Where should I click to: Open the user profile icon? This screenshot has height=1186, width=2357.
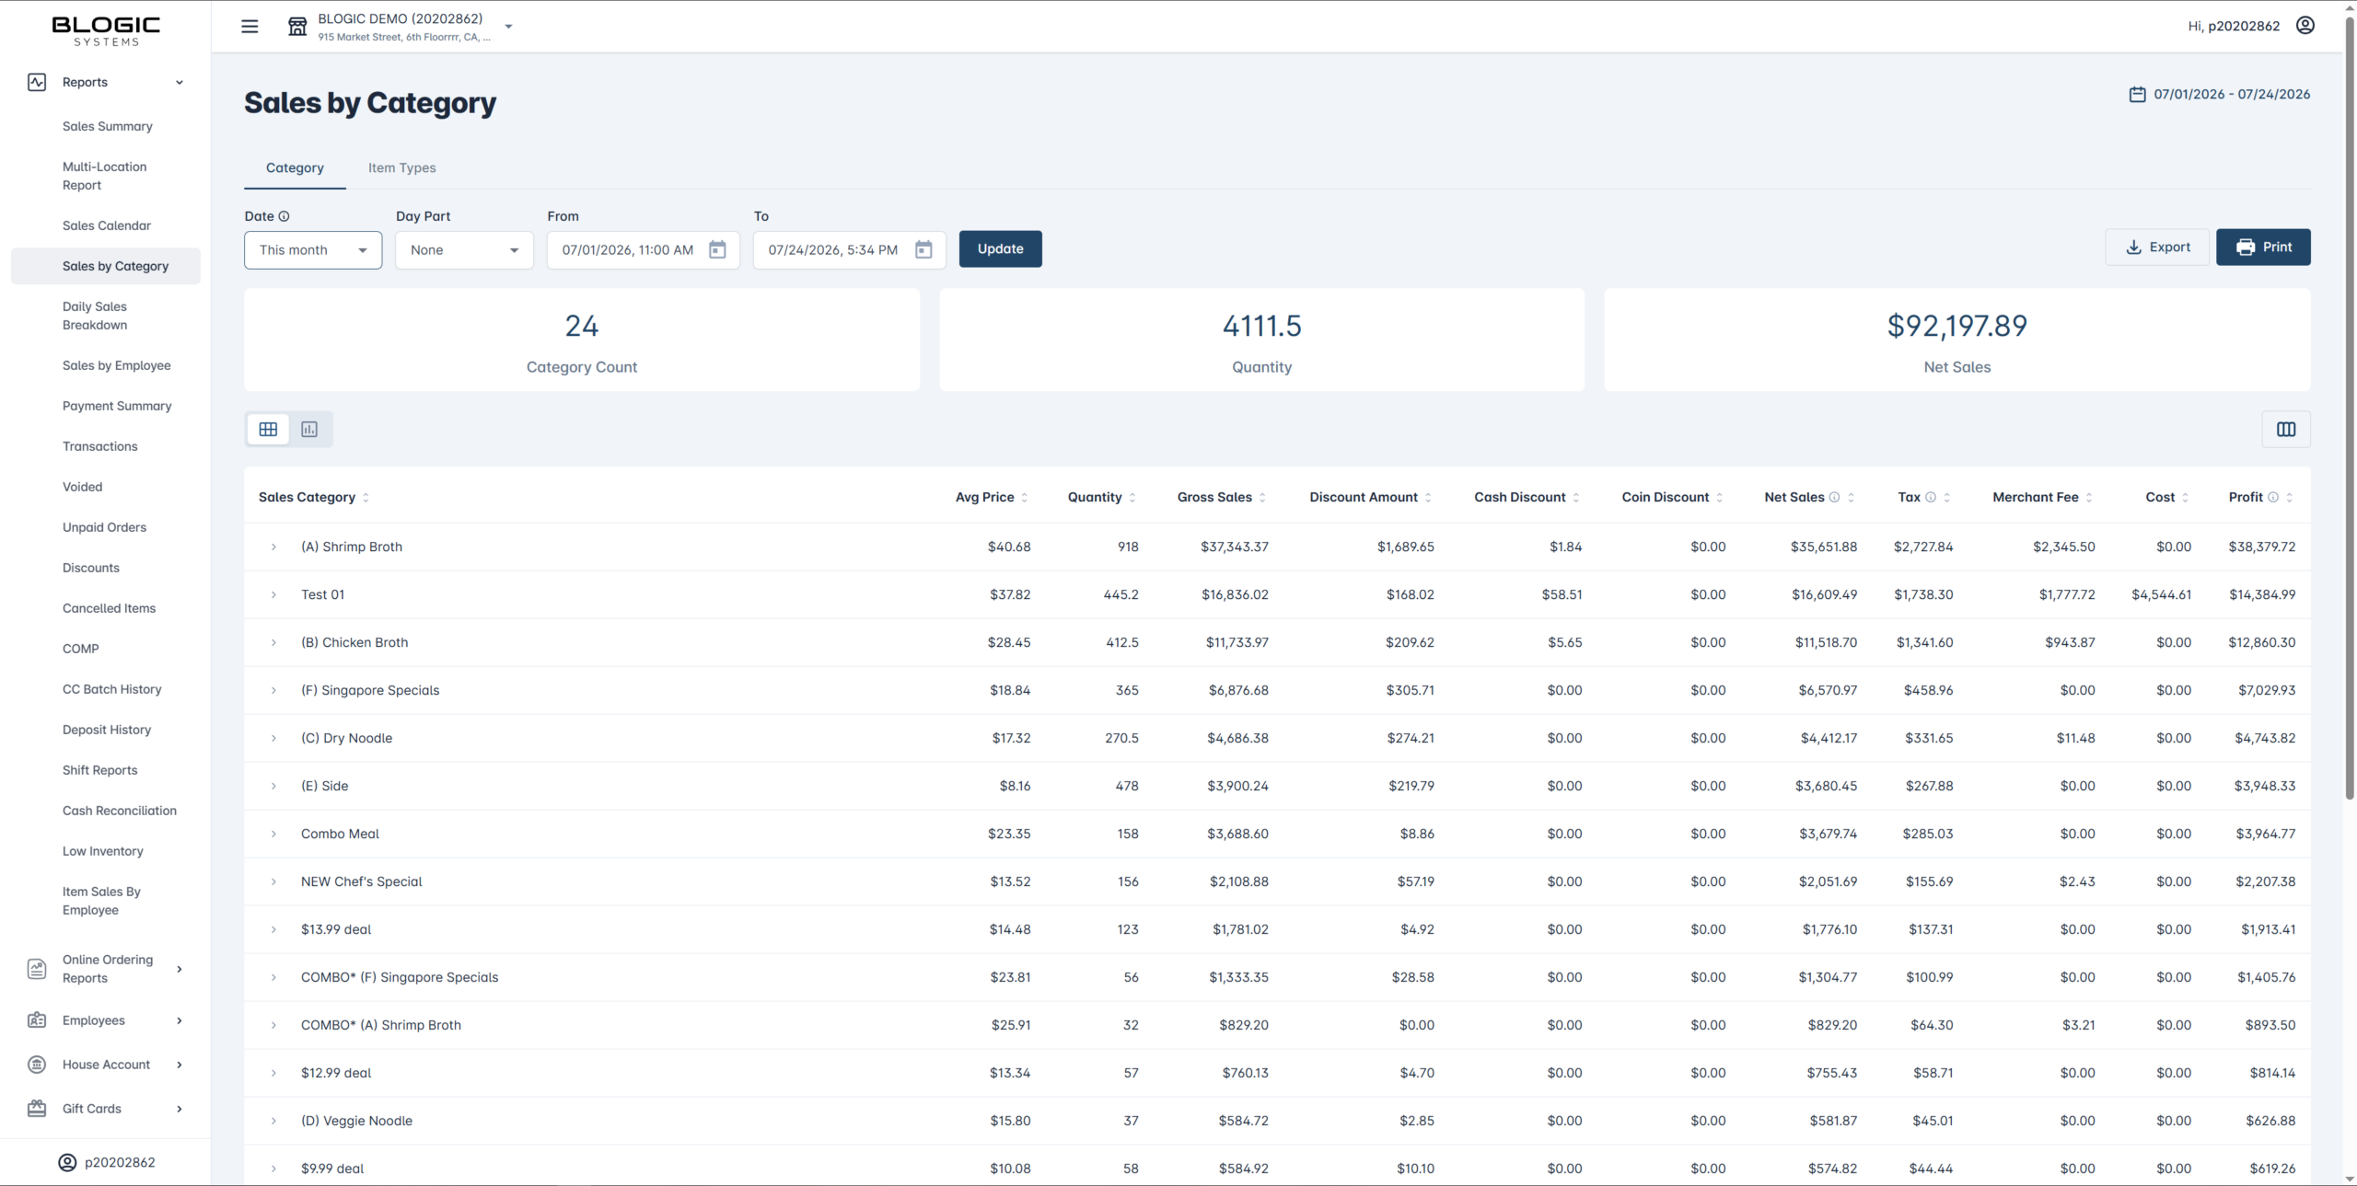coord(2305,26)
